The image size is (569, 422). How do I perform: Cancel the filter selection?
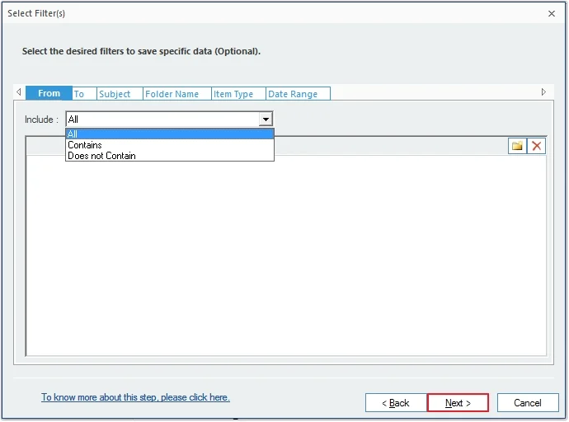click(x=528, y=403)
